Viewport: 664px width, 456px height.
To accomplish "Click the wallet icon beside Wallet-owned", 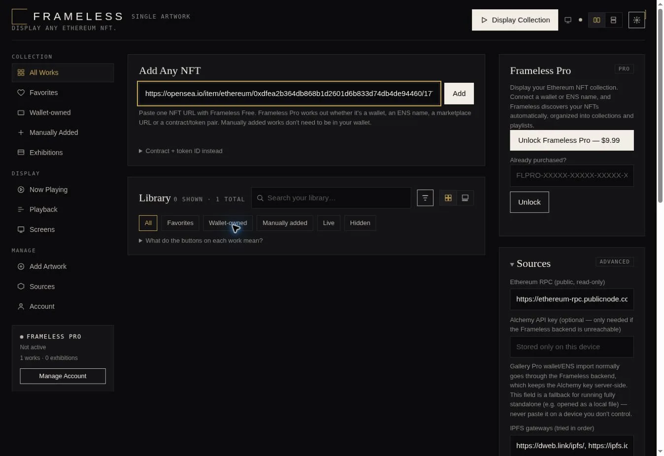I will coord(21,113).
